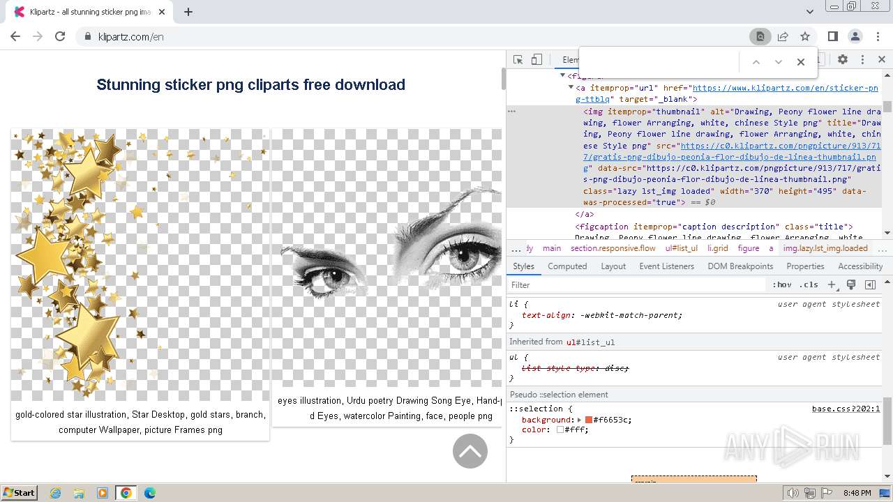Open the eyes illustration thumbnail

click(x=387, y=258)
